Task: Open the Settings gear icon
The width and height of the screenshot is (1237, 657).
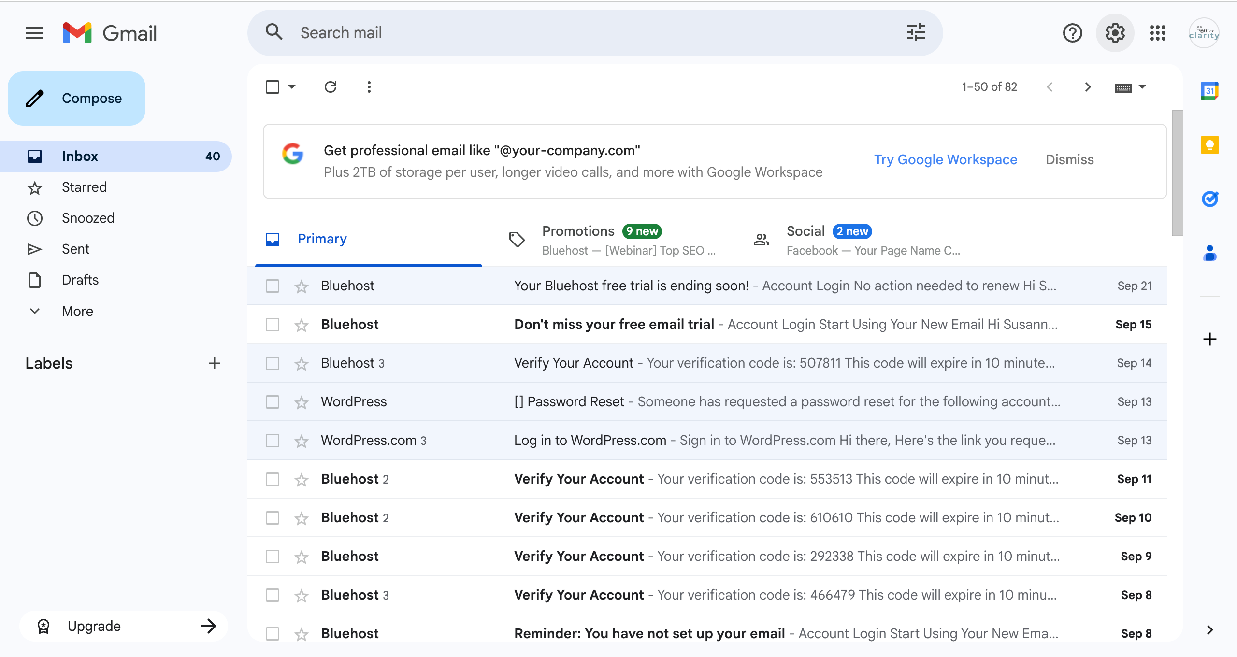Action: [x=1115, y=33]
